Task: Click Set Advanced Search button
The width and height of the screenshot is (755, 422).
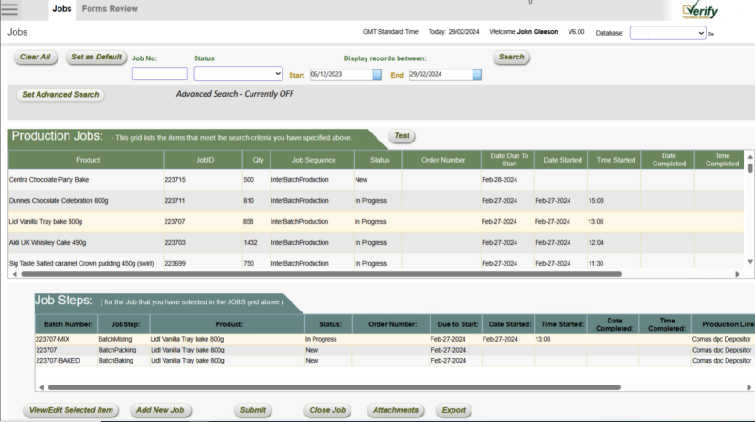Action: (60, 94)
